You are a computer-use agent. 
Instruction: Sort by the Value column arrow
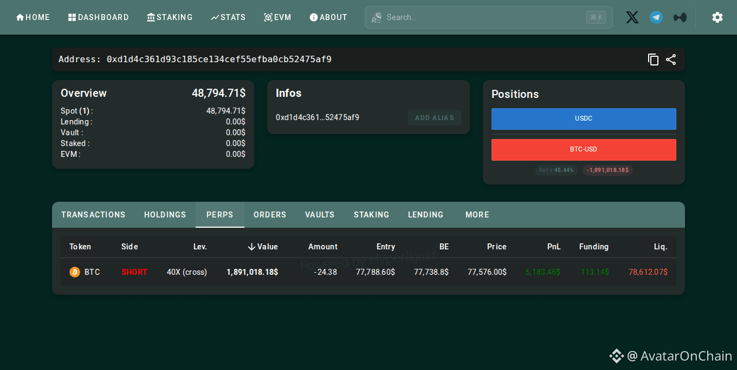[x=251, y=247]
